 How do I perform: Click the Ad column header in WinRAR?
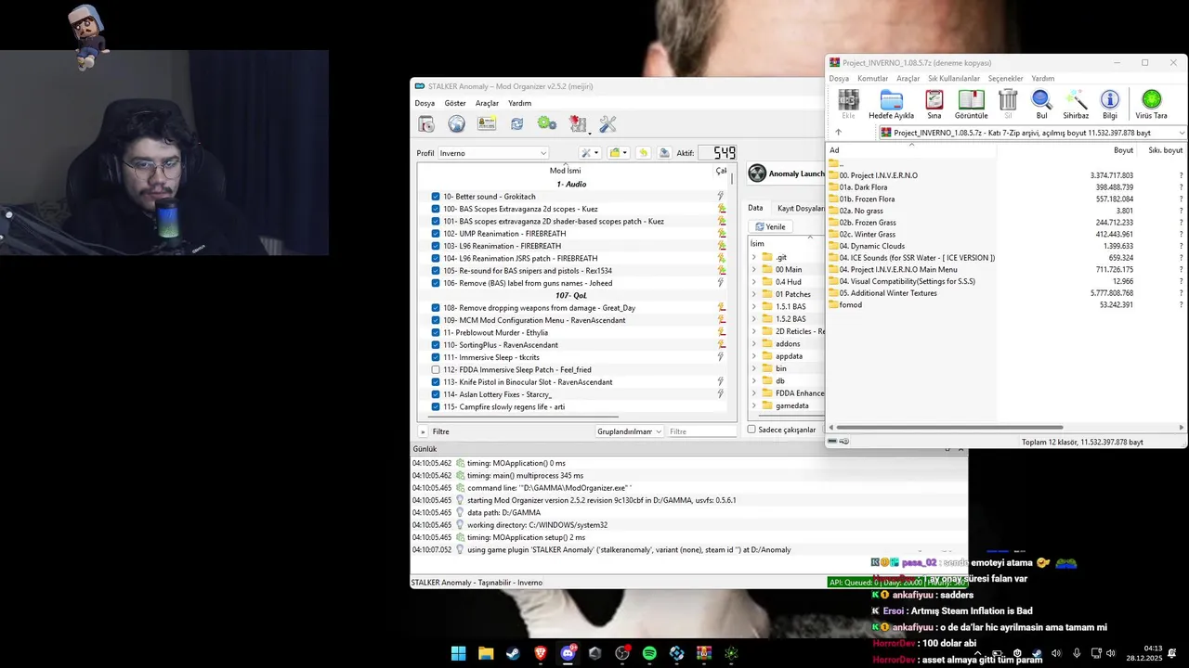(911, 150)
